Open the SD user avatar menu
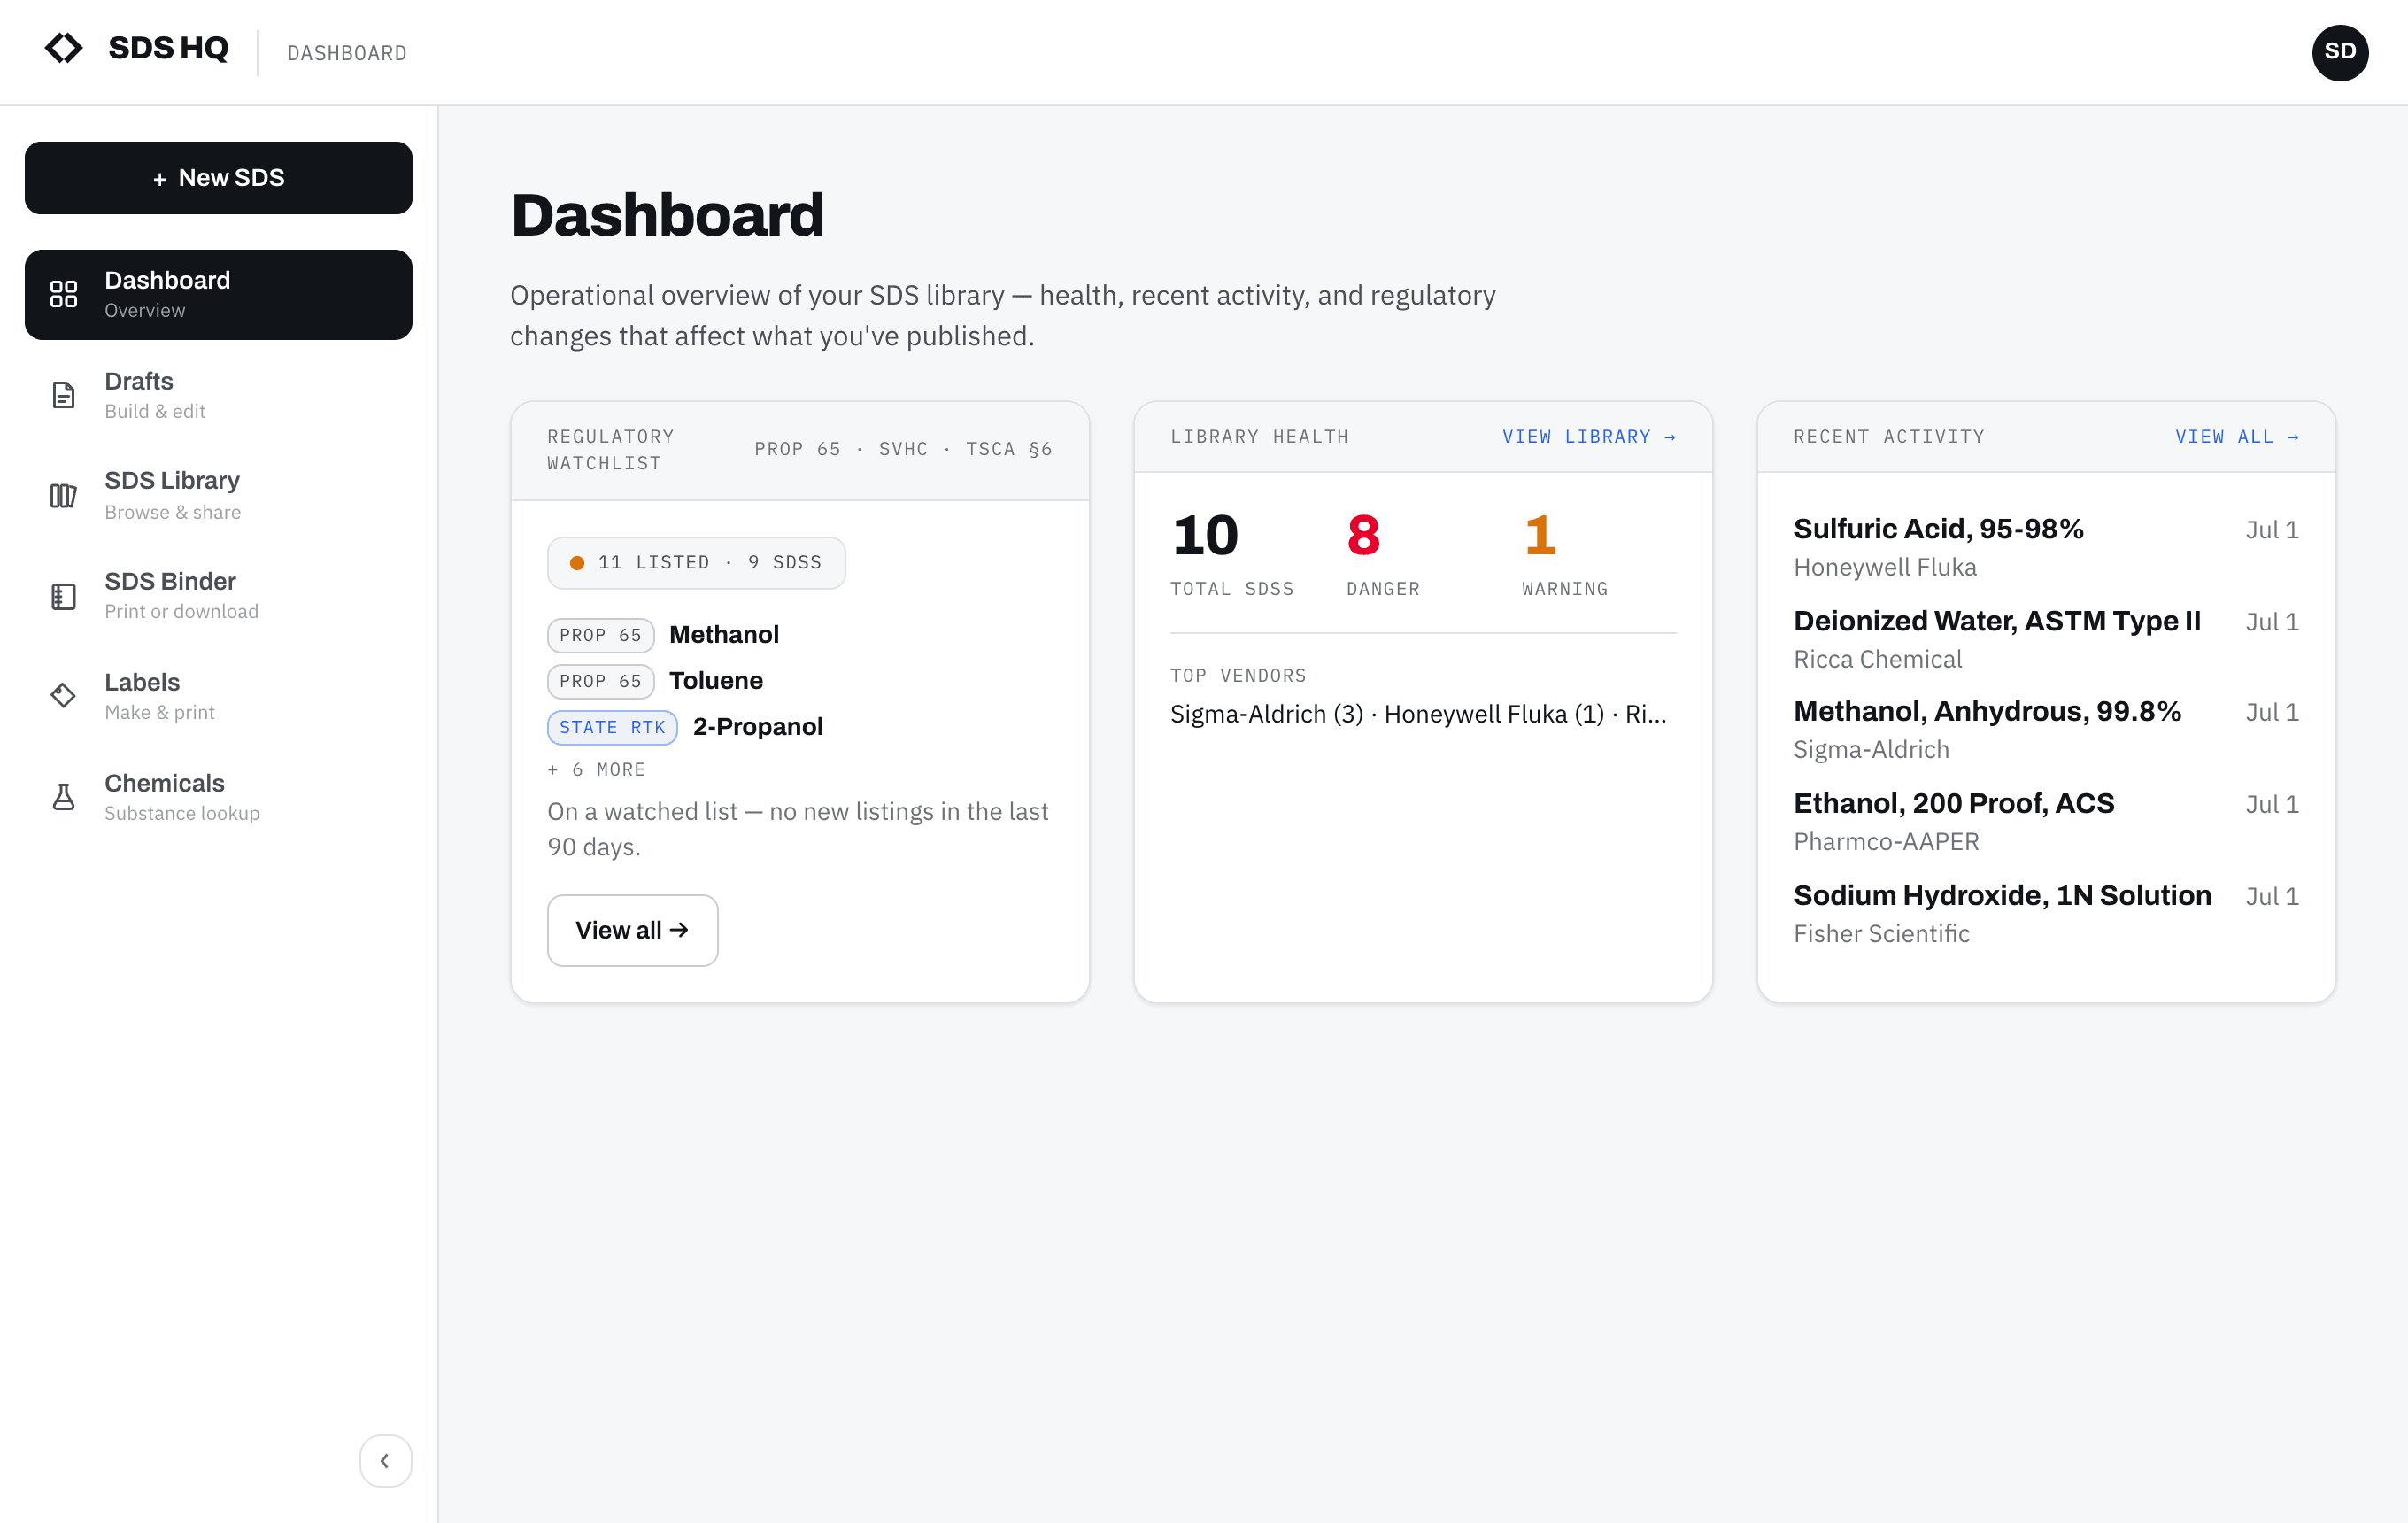 pos(2339,52)
